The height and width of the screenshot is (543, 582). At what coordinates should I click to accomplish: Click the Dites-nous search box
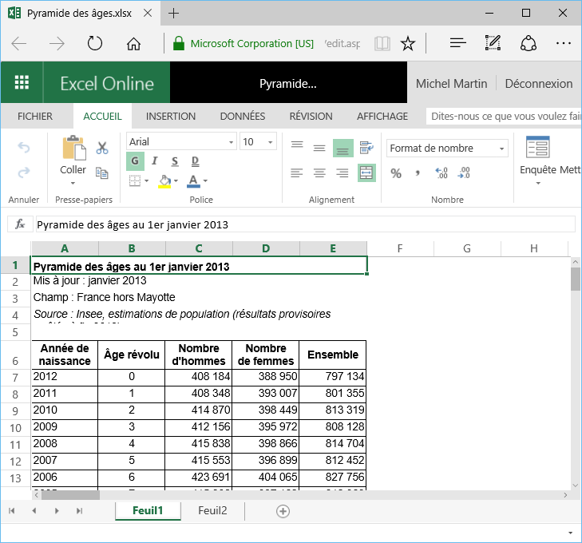503,116
